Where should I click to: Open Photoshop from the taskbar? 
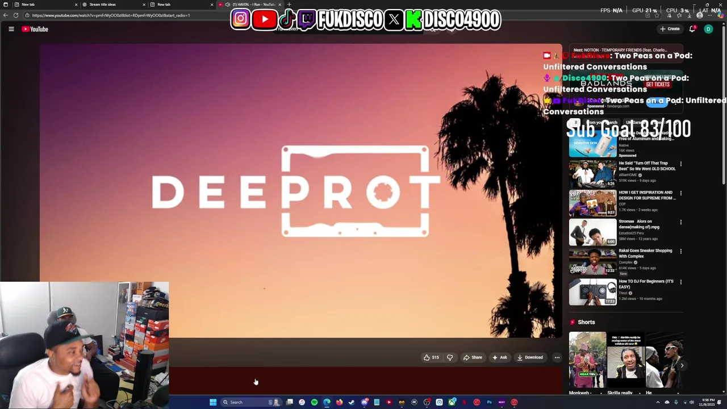coord(489,402)
